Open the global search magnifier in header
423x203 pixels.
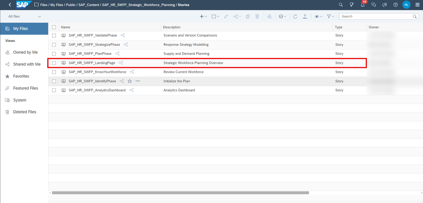341,5
